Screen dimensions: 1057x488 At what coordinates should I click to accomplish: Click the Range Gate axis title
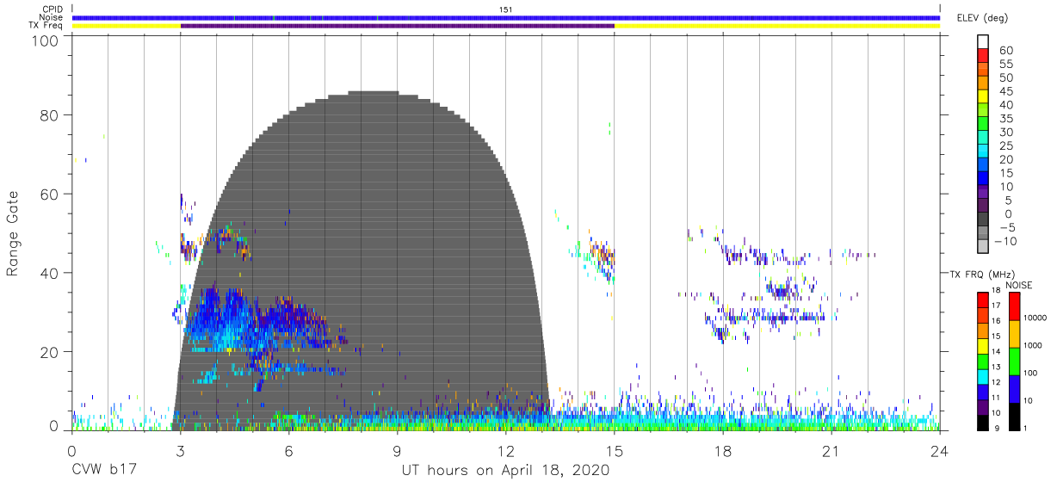(x=14, y=234)
